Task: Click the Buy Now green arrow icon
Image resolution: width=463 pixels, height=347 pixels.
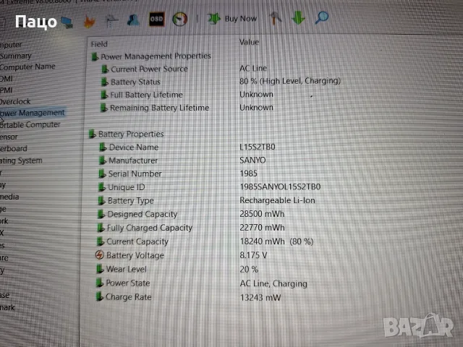Action: (214, 19)
